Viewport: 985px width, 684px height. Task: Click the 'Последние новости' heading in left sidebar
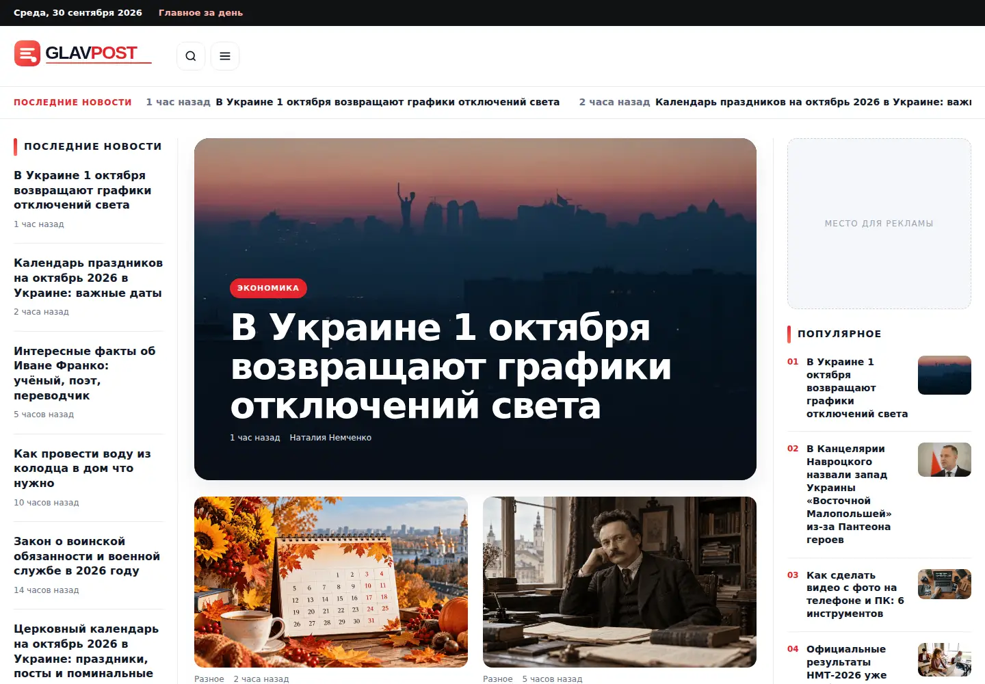[x=93, y=146]
